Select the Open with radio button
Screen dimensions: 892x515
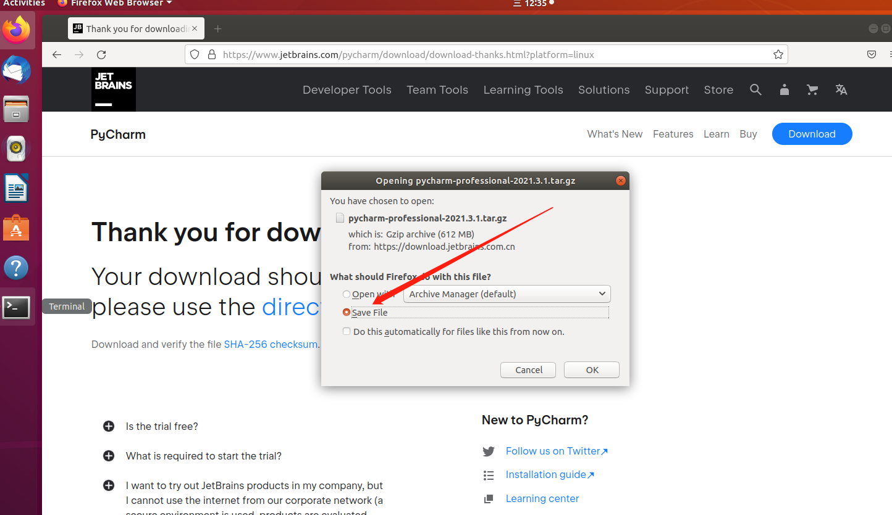pyautogui.click(x=347, y=294)
